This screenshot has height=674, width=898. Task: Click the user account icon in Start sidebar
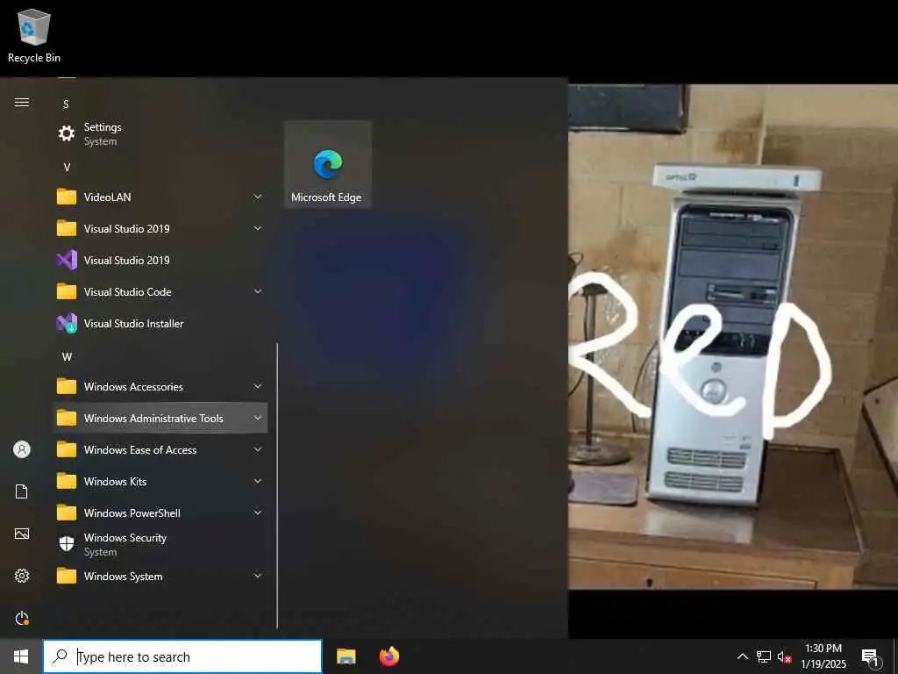click(22, 449)
